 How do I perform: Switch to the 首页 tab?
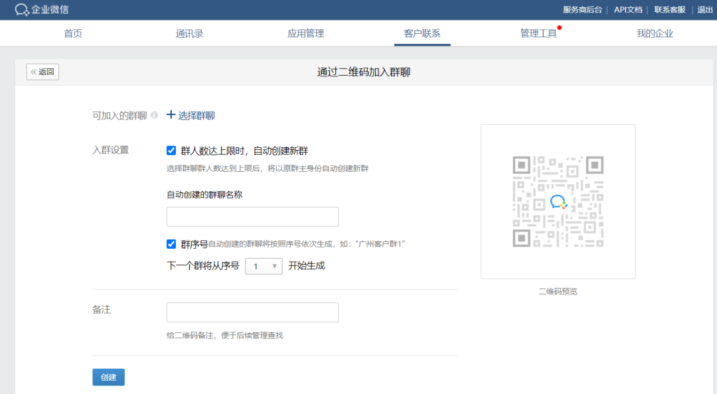tap(73, 34)
